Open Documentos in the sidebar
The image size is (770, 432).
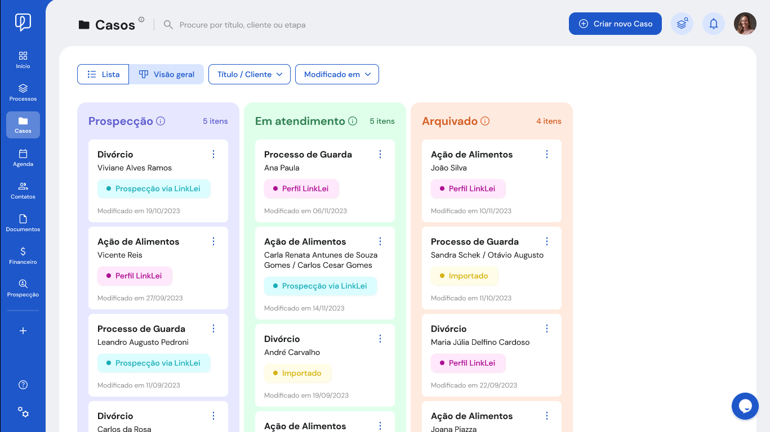pyautogui.click(x=23, y=223)
